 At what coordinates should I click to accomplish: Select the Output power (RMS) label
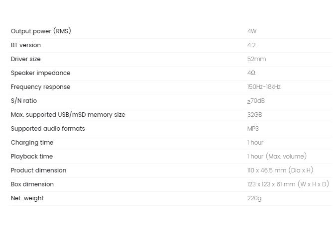point(41,31)
